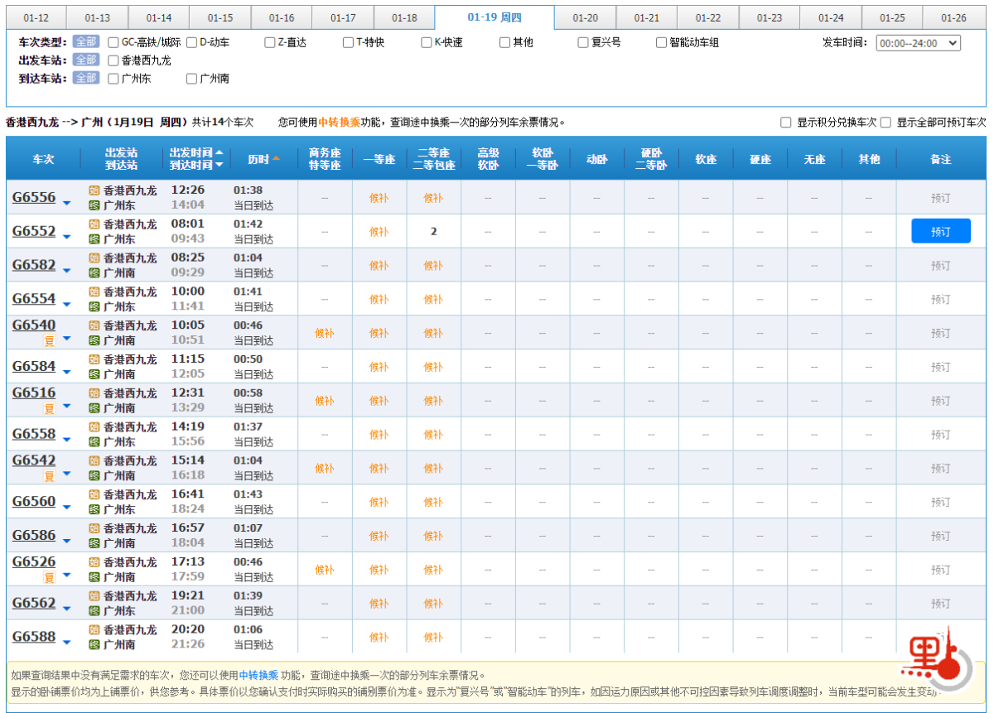Screen dimensions: 994x713
Task: Tick 显示全部可预订车次 checkbox
Action: (x=885, y=123)
